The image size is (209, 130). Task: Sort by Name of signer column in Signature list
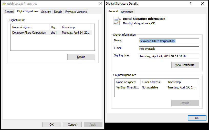pyautogui.click(x=30, y=27)
